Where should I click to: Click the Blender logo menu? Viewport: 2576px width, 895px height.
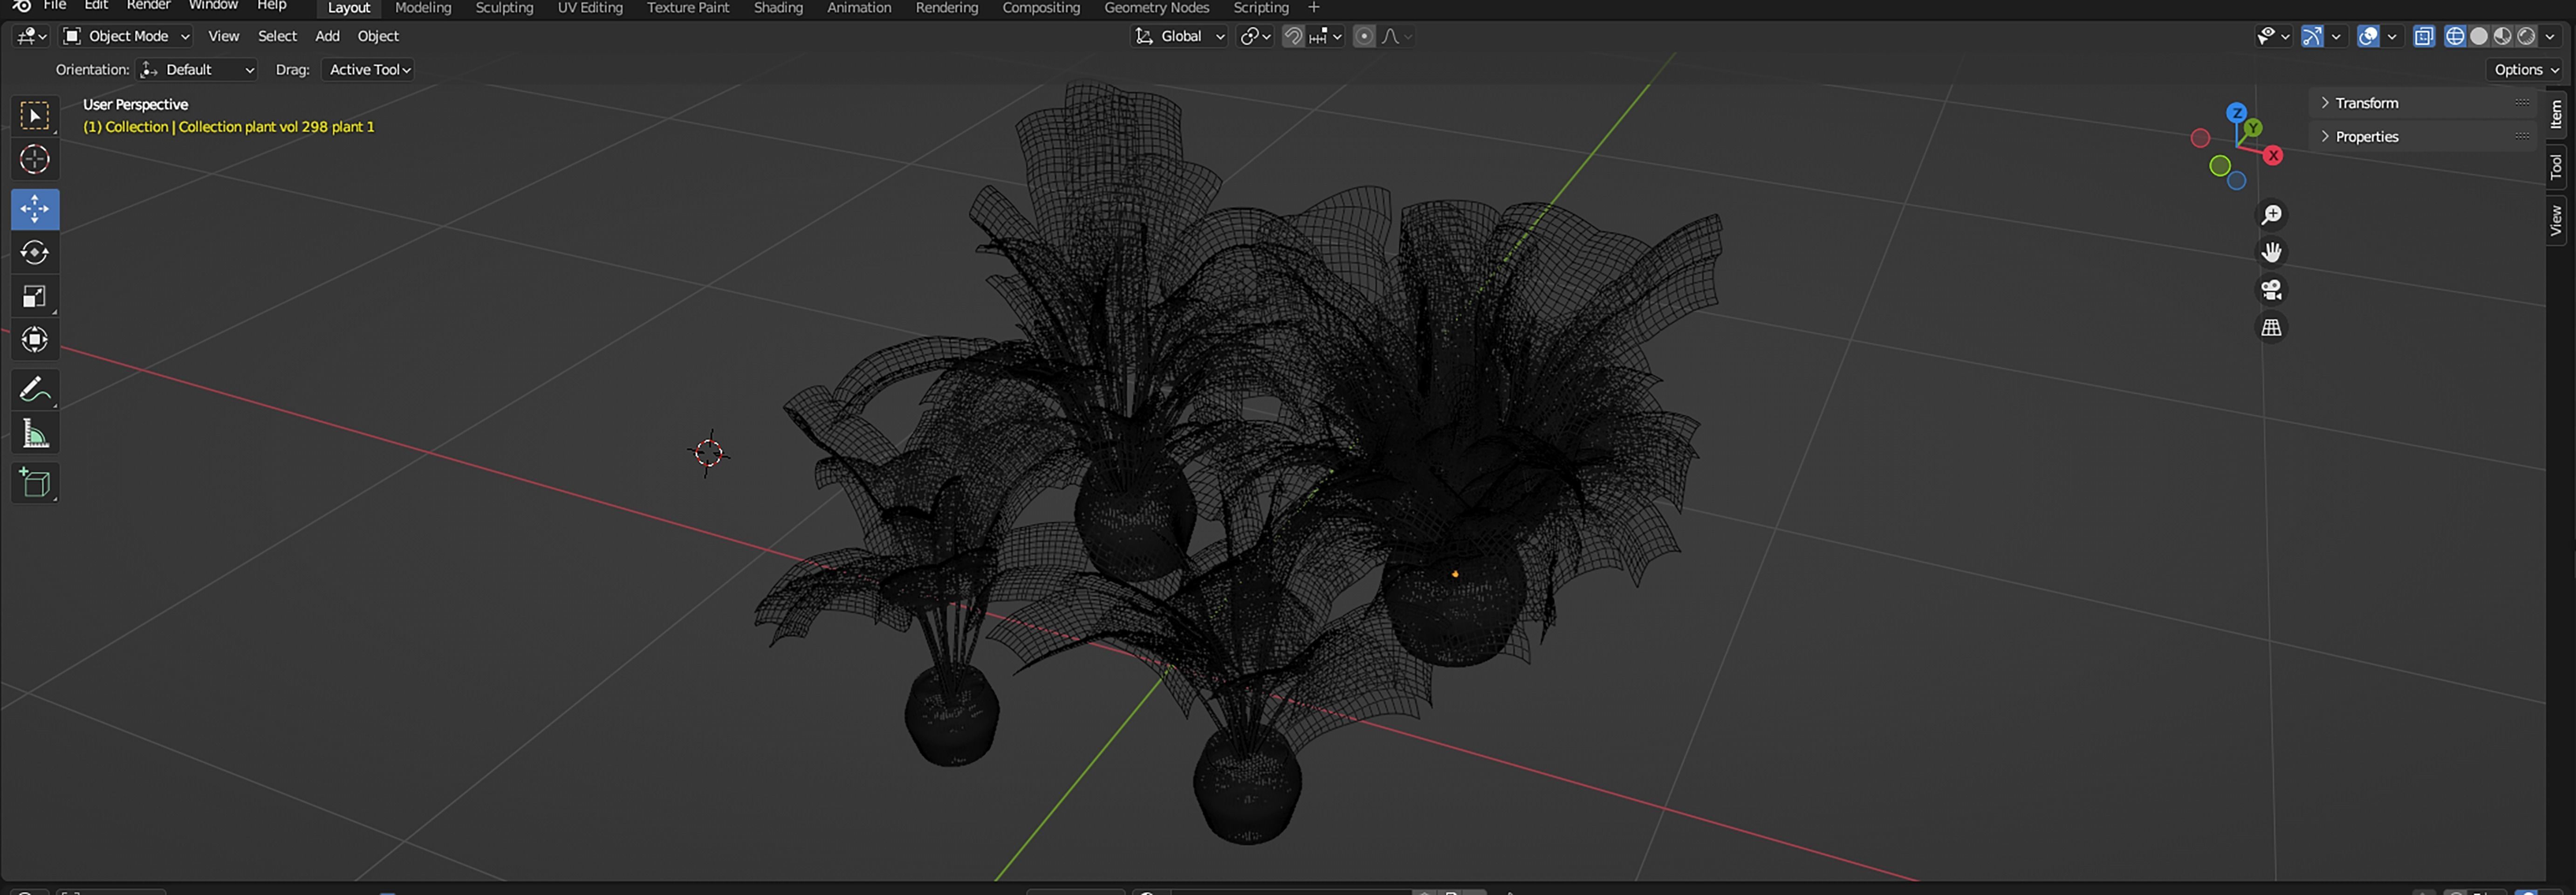pyautogui.click(x=21, y=6)
